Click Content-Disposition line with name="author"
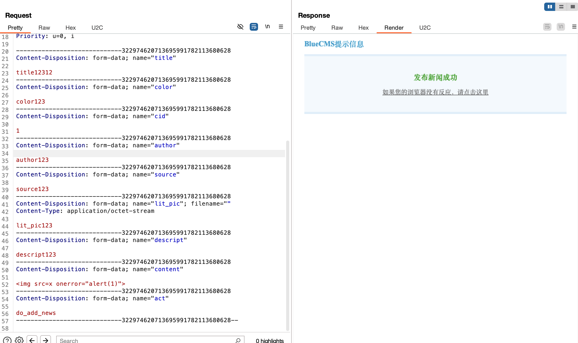 98,145
